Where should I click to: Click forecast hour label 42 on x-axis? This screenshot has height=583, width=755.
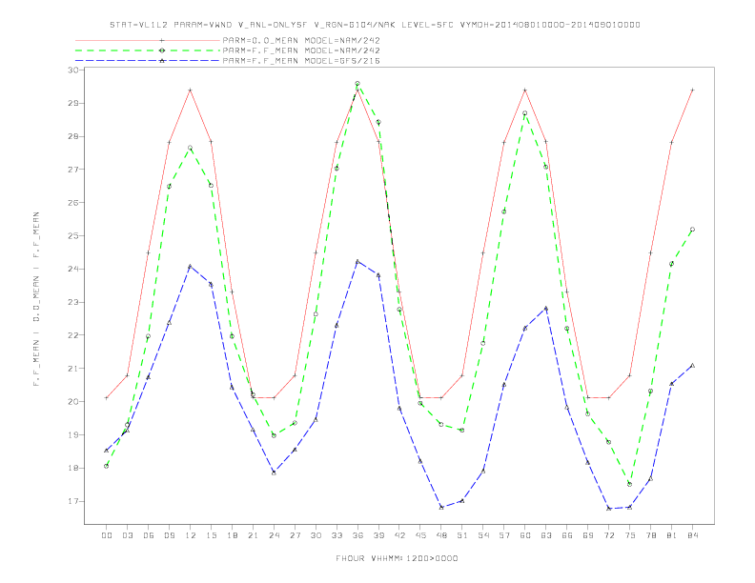[399, 535]
